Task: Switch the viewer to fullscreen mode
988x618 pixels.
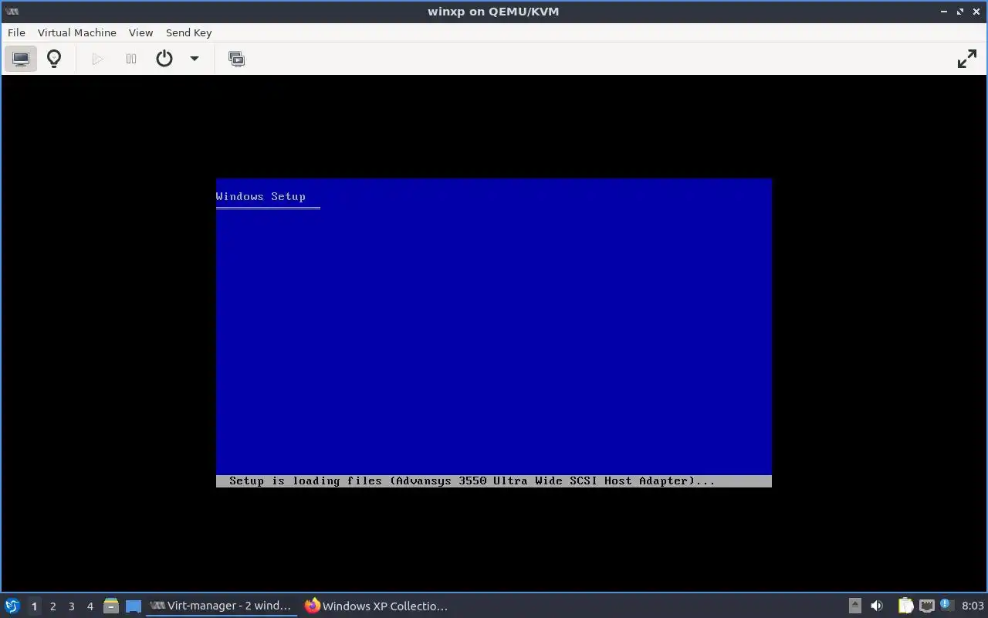Action: [x=967, y=59]
